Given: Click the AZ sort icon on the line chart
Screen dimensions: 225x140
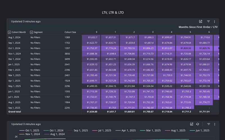Looking at the screenshot, I should (x=197, y=124).
